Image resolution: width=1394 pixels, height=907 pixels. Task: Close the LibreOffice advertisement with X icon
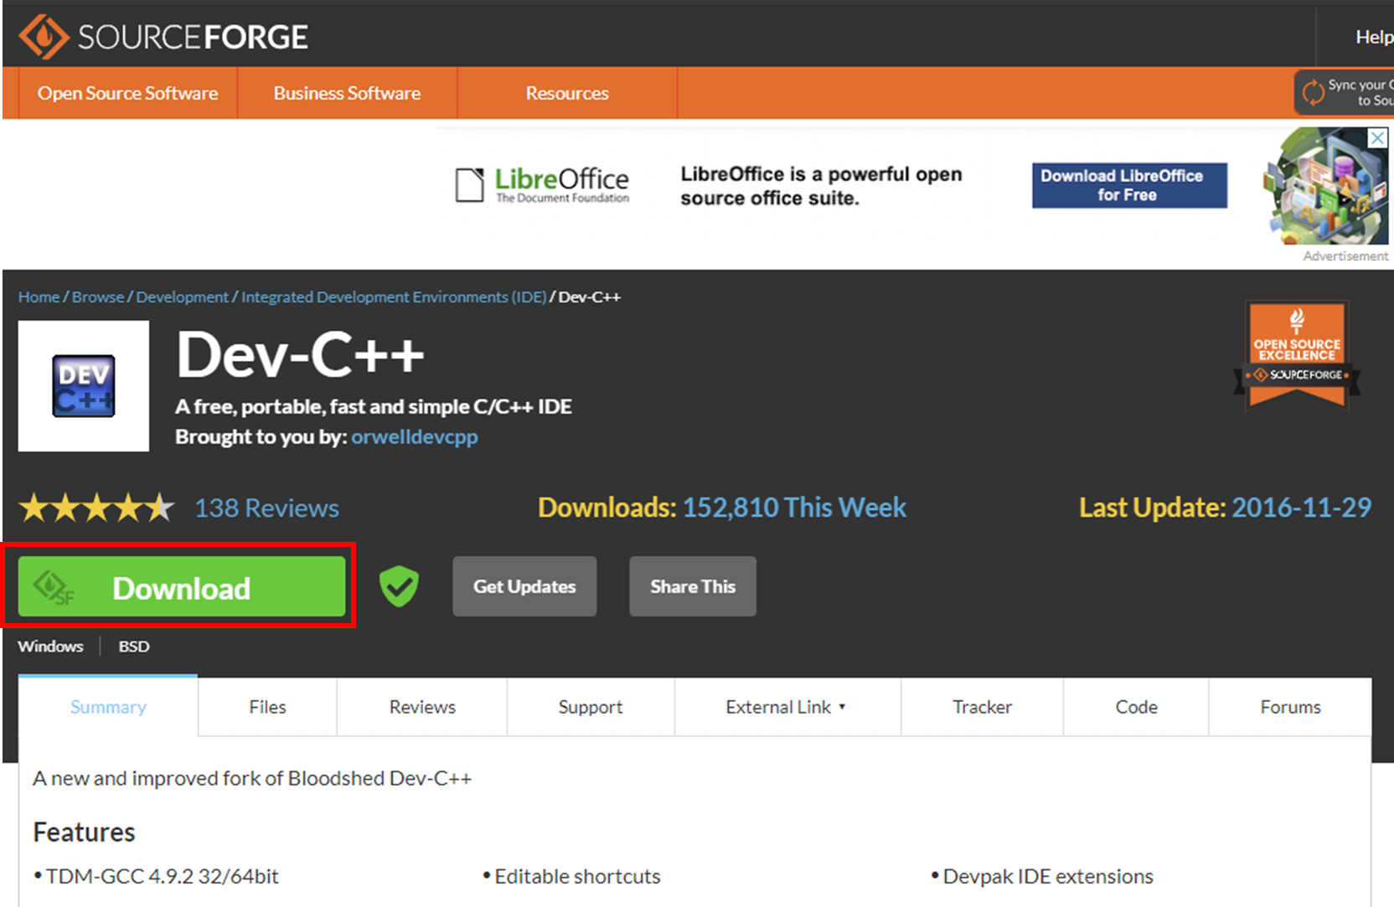tap(1377, 138)
